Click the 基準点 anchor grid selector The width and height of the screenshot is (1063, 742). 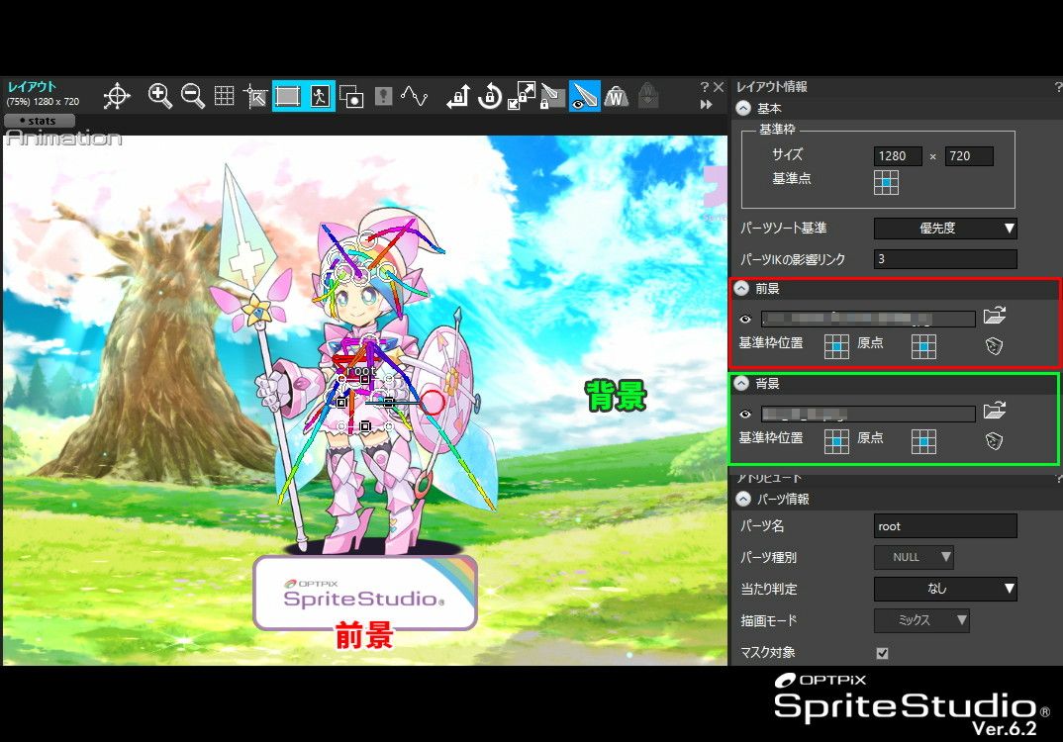(x=886, y=181)
